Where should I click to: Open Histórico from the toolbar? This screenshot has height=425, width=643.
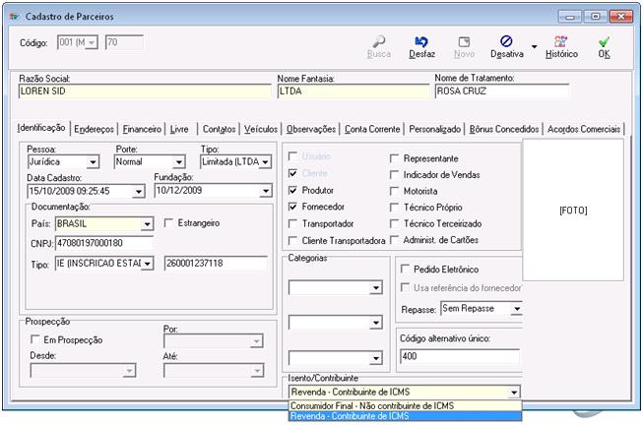coord(561,42)
